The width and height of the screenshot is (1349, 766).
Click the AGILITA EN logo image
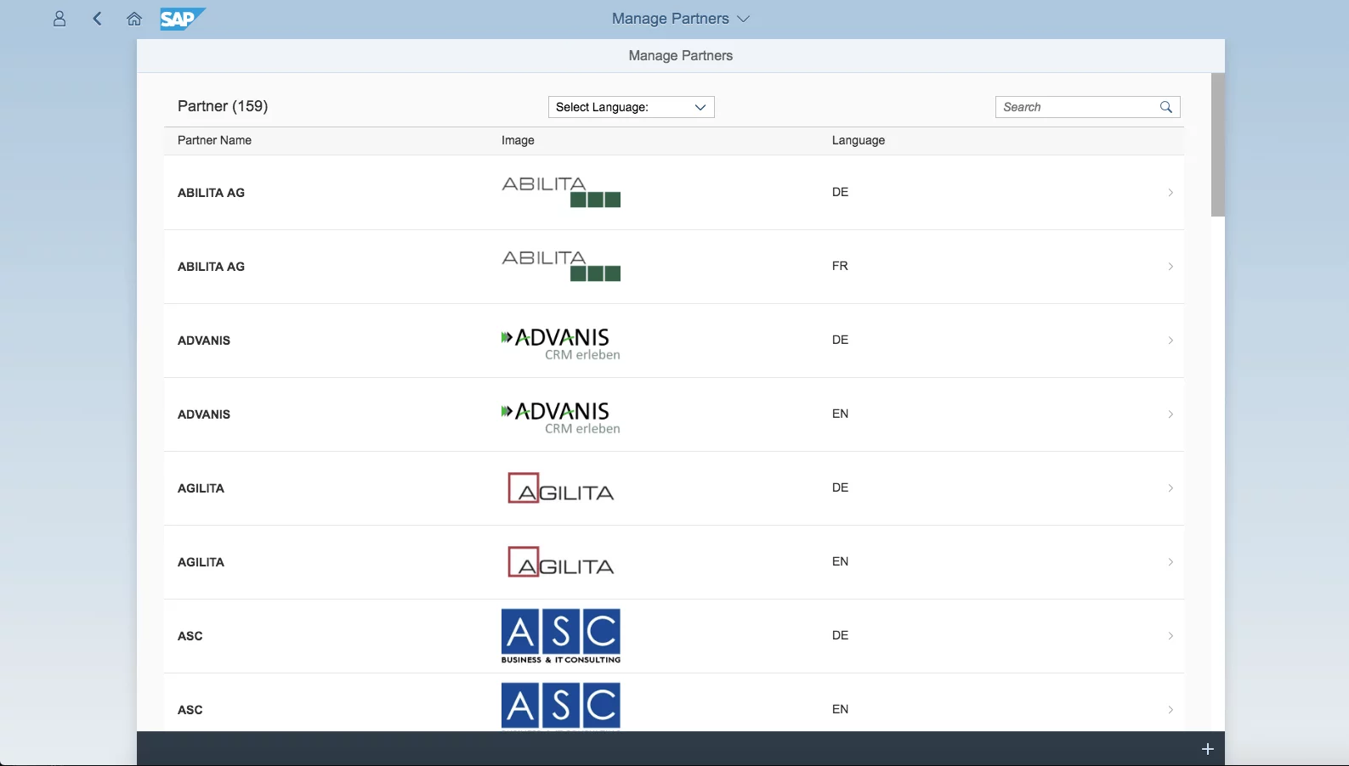pyautogui.click(x=561, y=562)
